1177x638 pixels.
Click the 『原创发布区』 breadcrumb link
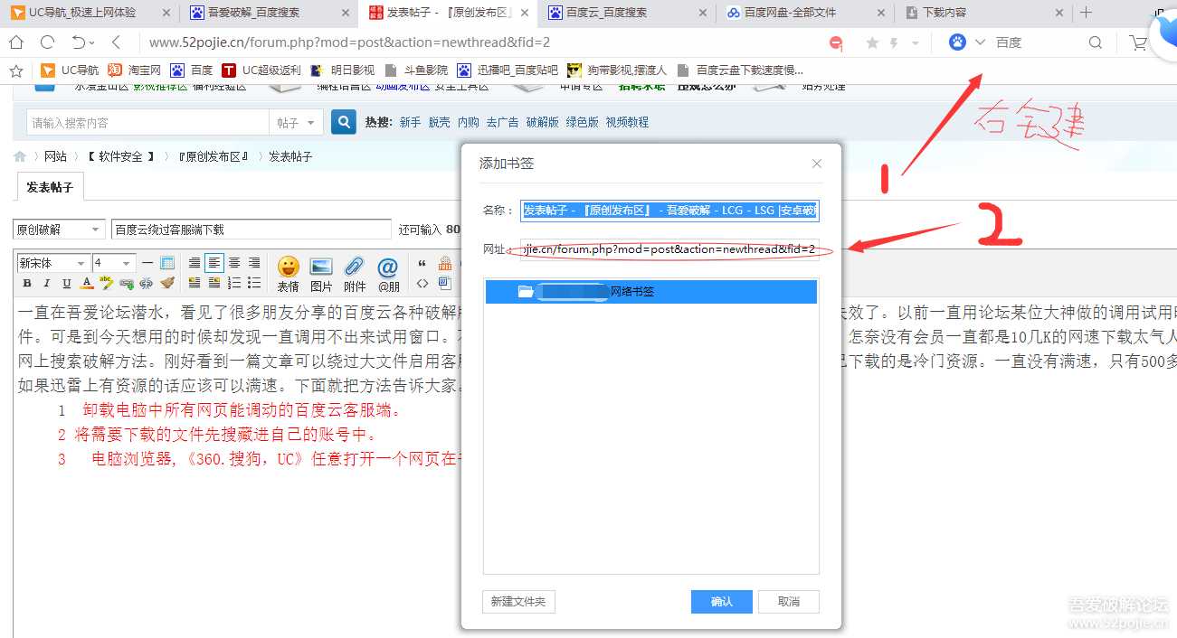click(x=214, y=156)
